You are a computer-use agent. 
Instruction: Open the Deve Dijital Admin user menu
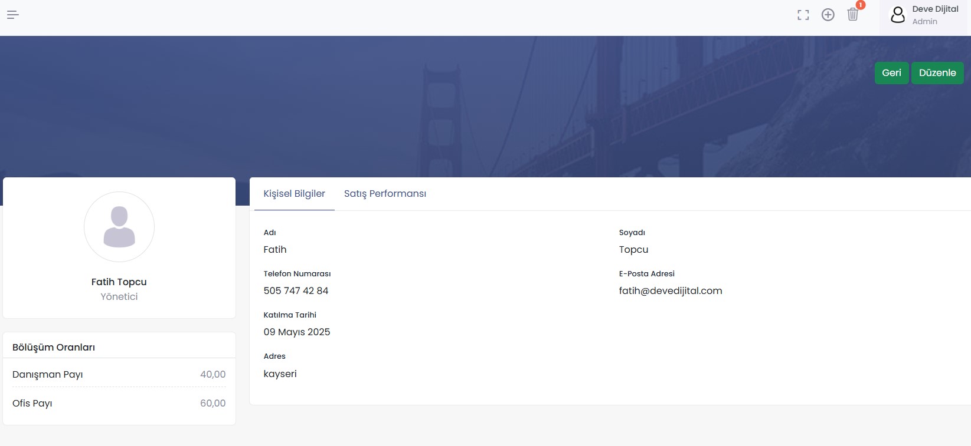[935, 15]
